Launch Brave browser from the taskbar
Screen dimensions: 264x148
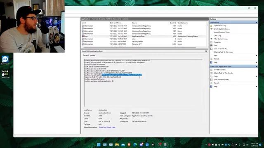[x=129, y=145]
